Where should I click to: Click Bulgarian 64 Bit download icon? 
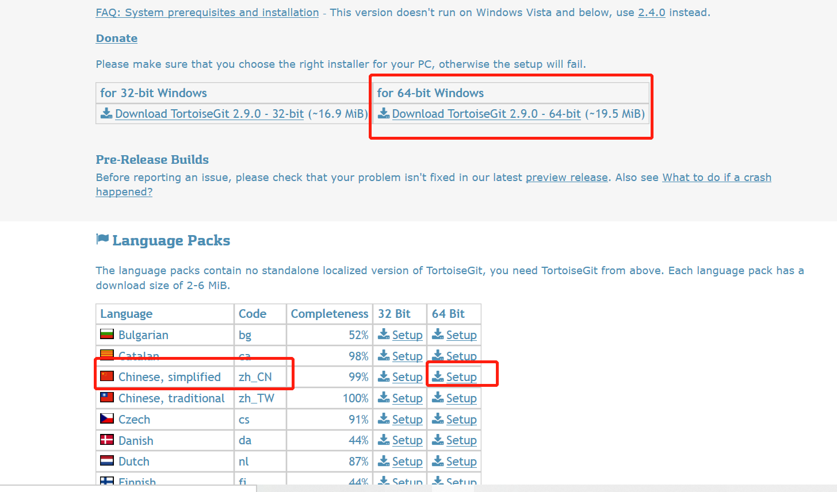[438, 335]
